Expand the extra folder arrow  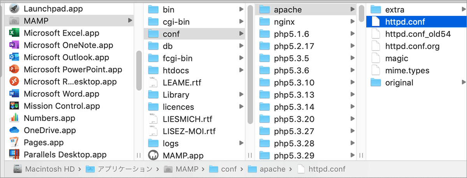click(463, 9)
